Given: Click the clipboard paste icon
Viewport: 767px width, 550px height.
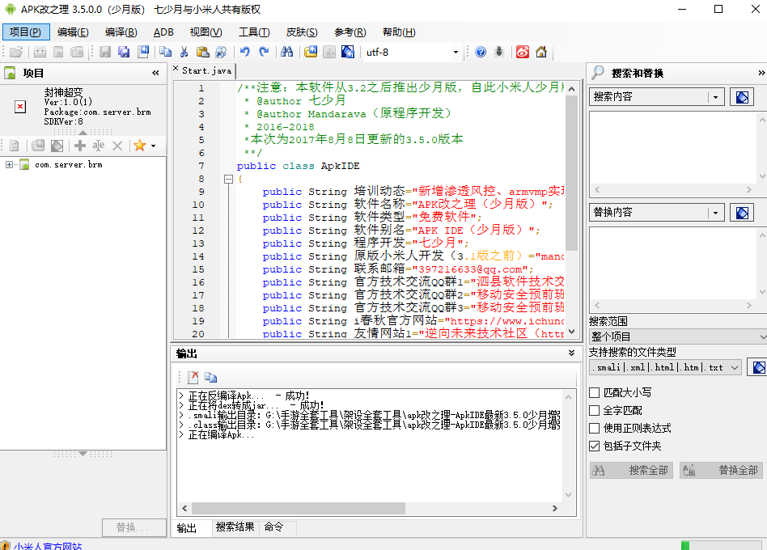Looking at the screenshot, I should (202, 52).
